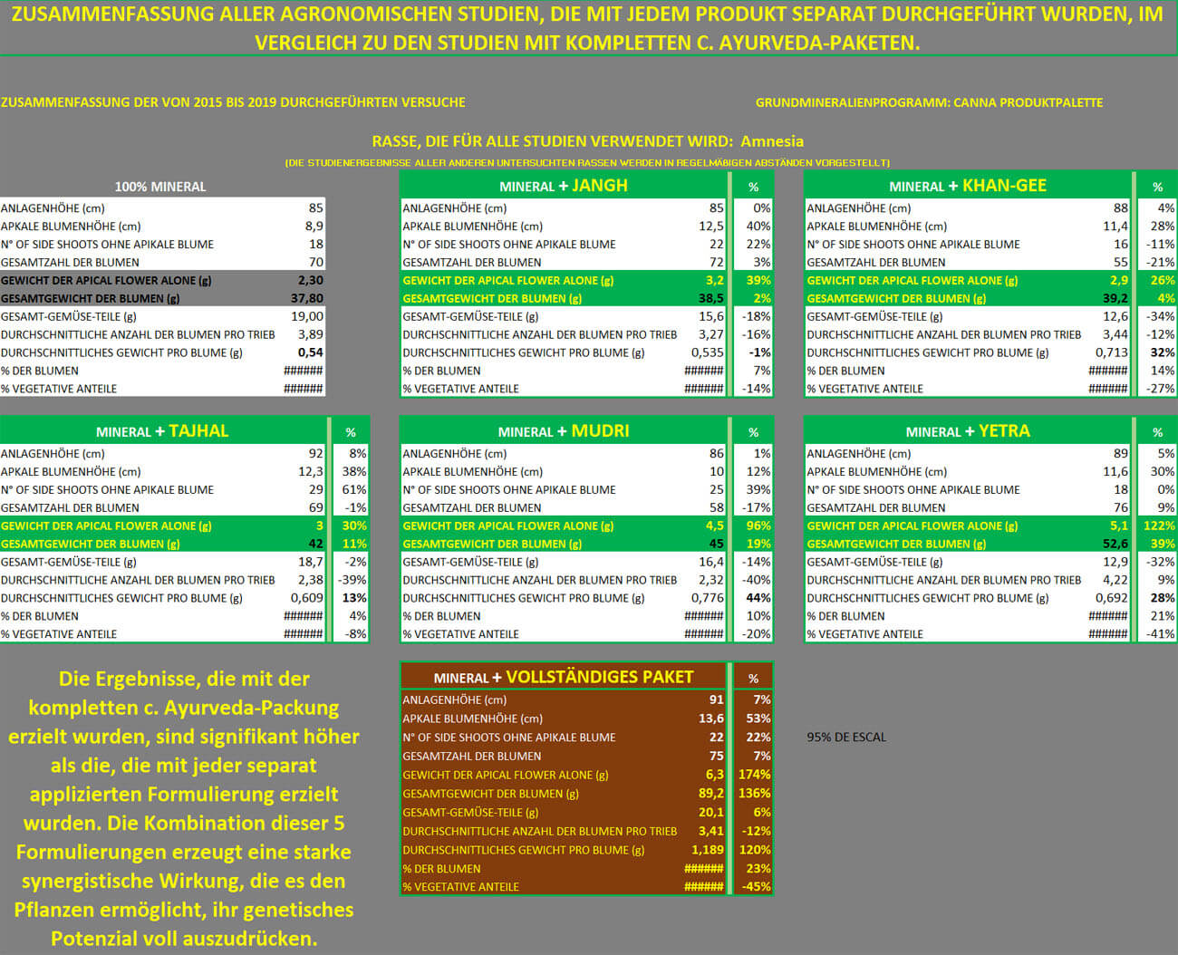Click APKALE BLUMENHÖHE label in 100% MINERAL table

tap(71, 226)
